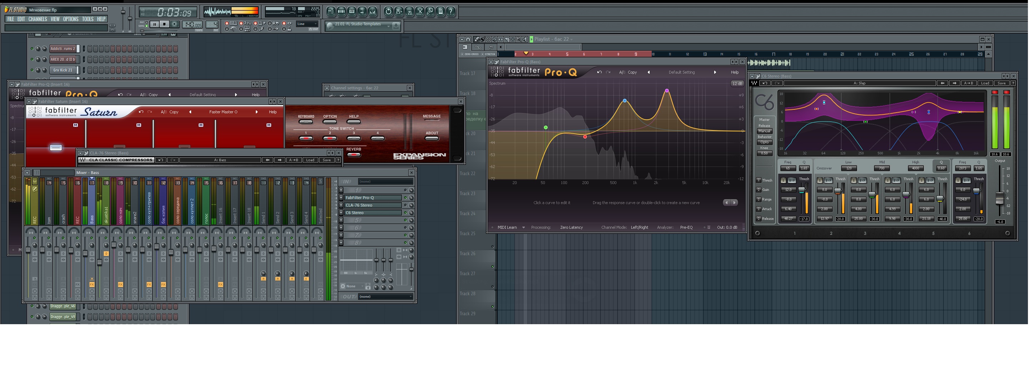Open the project info document icon

pos(440,11)
